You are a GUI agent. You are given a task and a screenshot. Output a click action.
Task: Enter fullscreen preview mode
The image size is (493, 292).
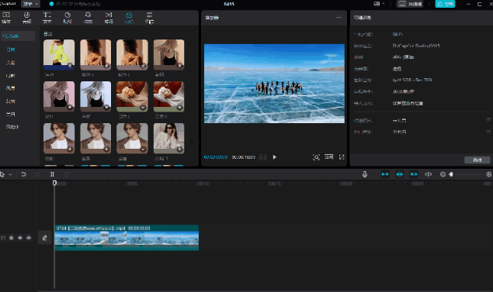342,157
